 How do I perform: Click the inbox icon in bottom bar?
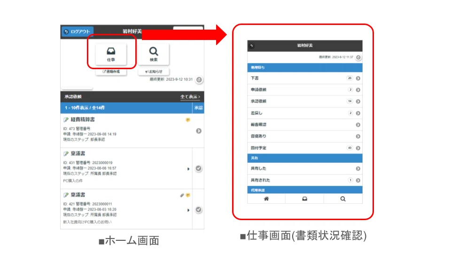tap(304, 198)
